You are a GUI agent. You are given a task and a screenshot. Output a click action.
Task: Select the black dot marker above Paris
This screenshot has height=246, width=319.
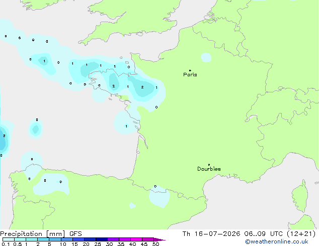click(x=190, y=70)
